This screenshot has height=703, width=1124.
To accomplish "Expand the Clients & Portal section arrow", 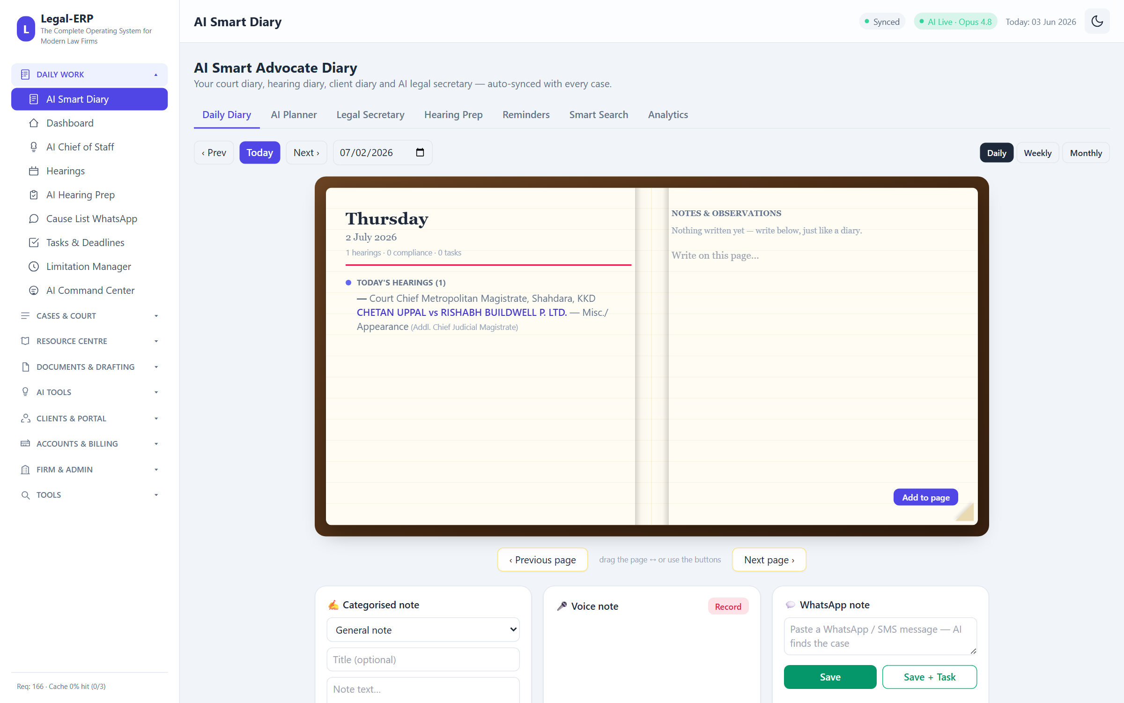I will click(156, 419).
